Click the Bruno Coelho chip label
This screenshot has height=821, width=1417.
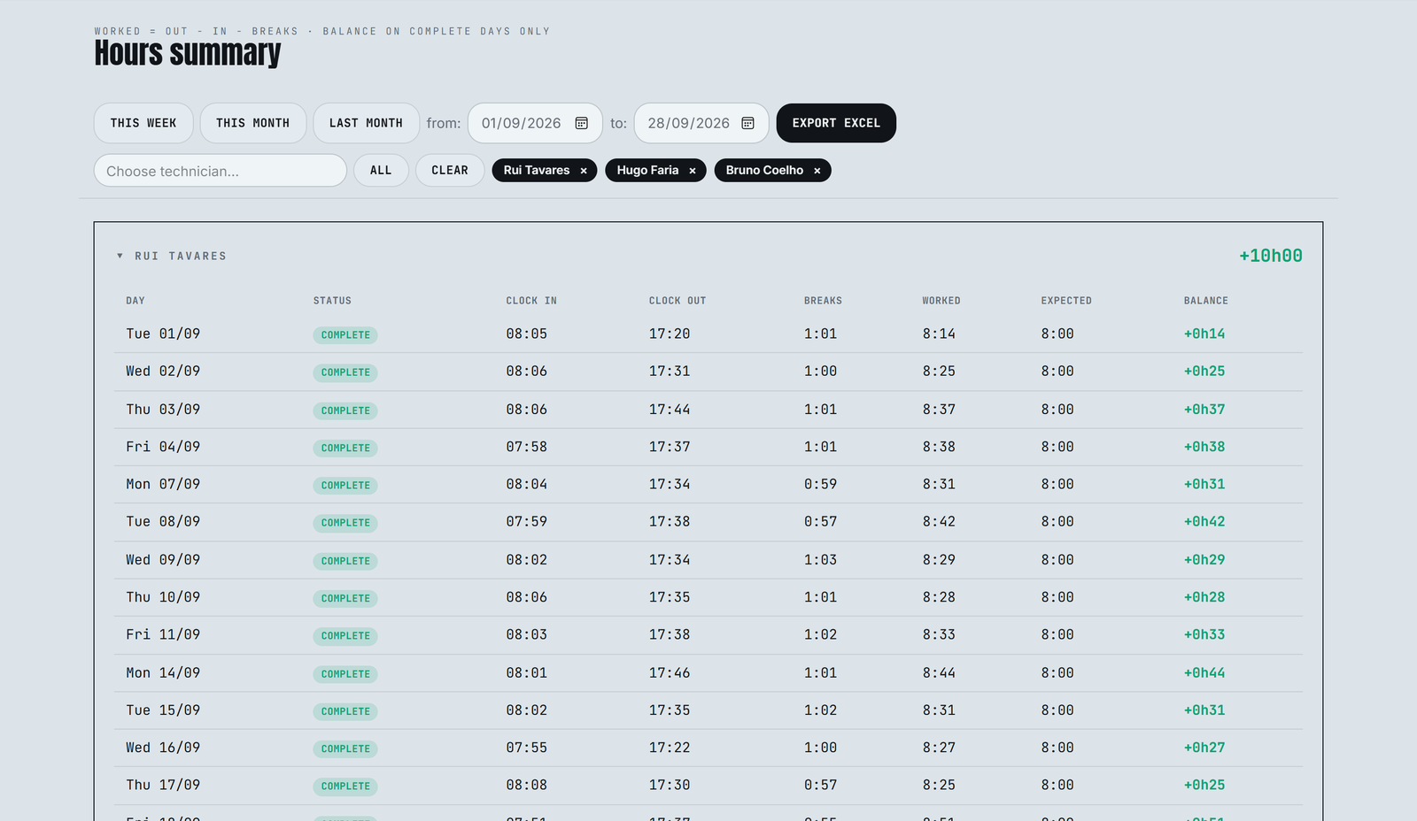[x=764, y=170]
